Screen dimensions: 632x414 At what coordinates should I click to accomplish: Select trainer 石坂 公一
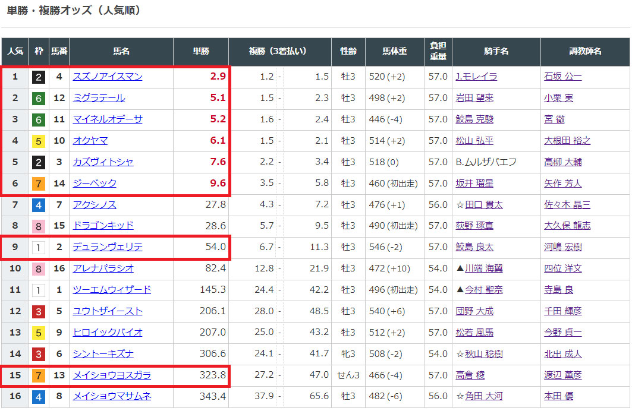click(562, 77)
